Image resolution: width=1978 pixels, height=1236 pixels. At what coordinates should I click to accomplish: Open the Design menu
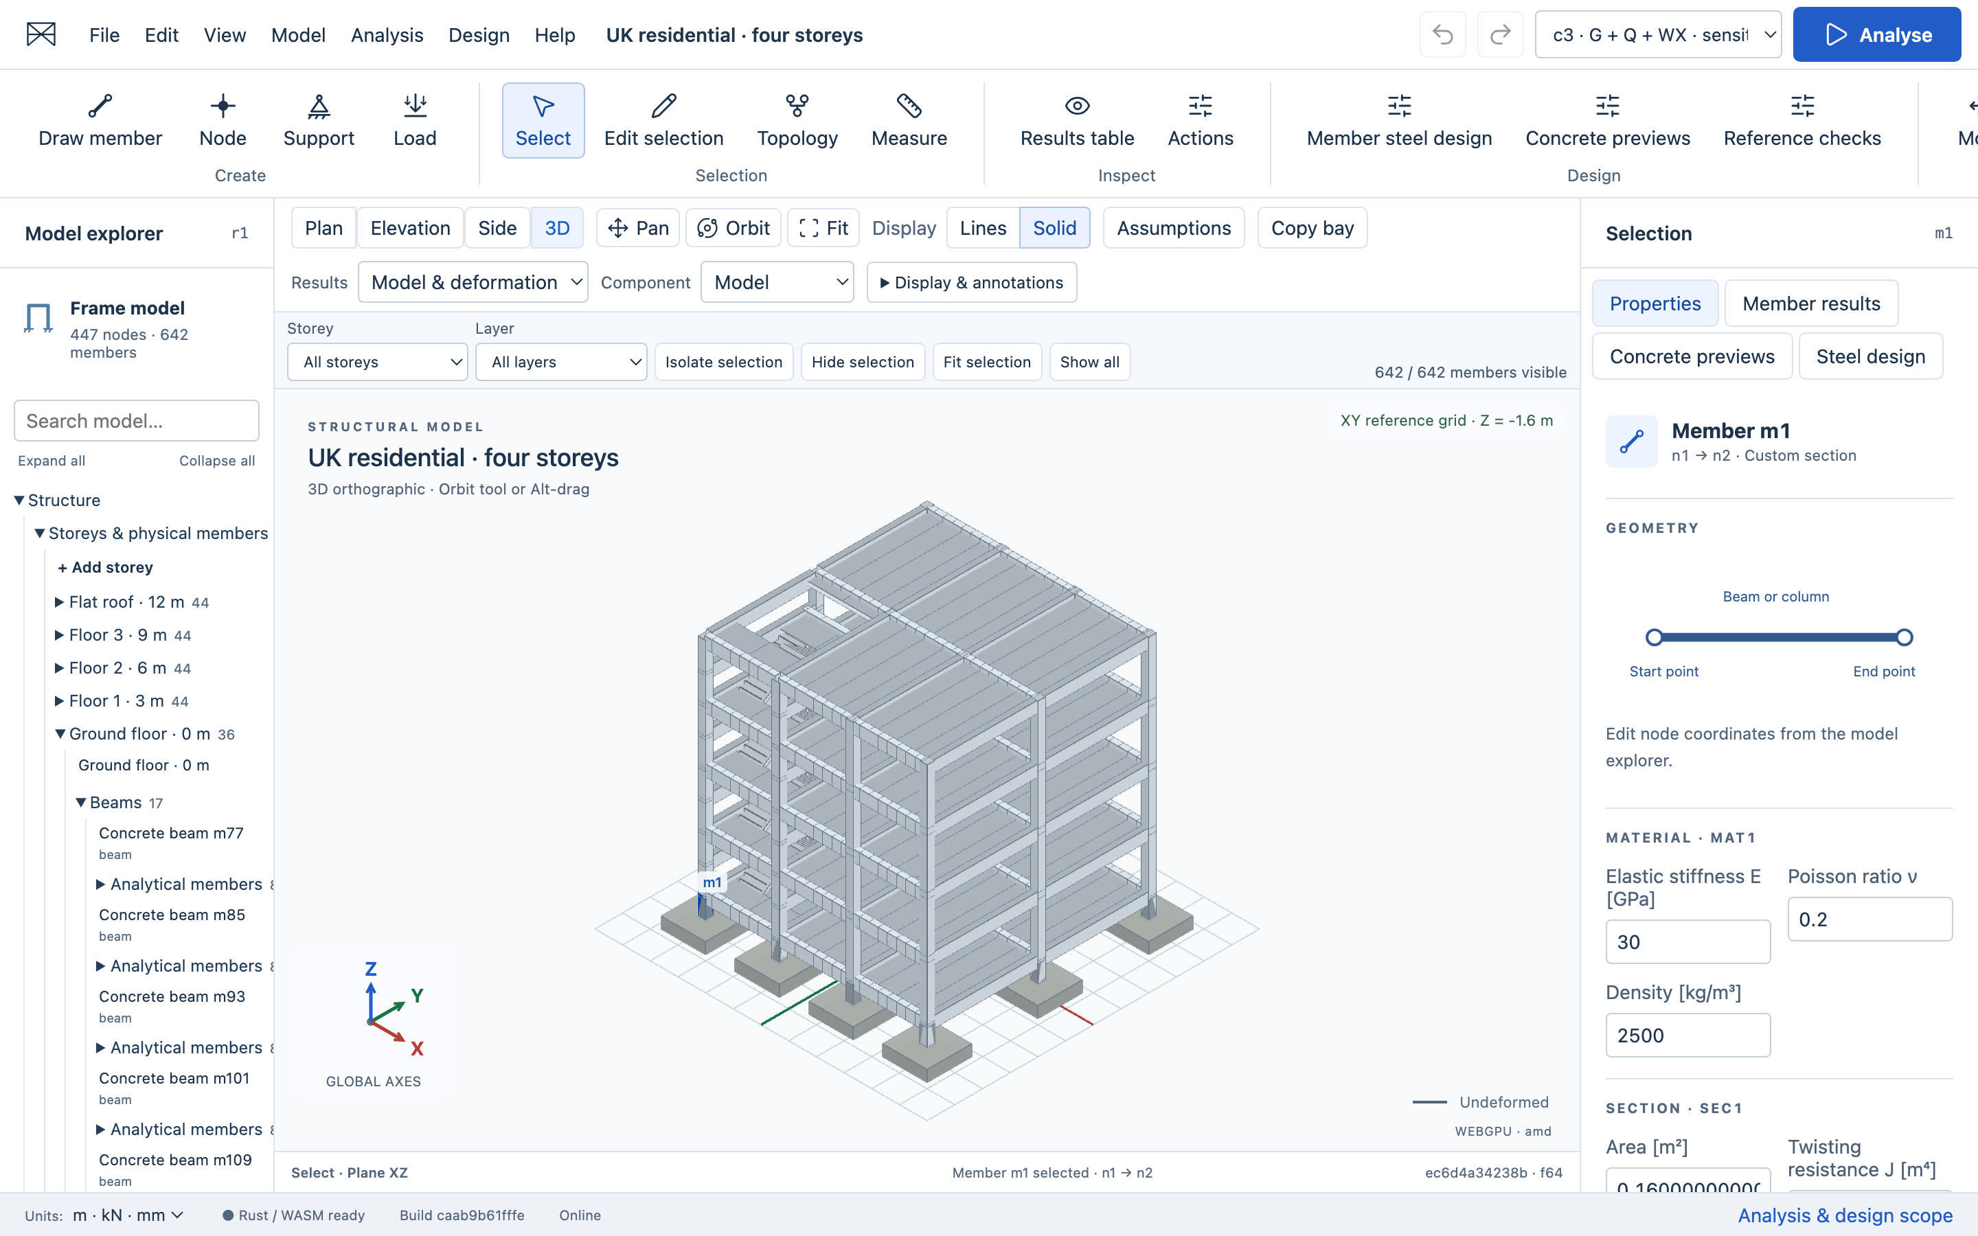click(479, 35)
